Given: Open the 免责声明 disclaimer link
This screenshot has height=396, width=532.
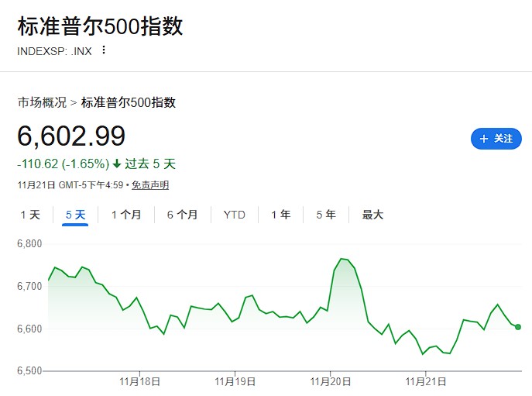Looking at the screenshot, I should coord(150,185).
